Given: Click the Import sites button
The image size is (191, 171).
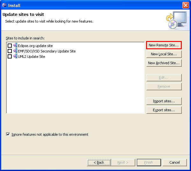Looking at the screenshot, I should pyautogui.click(x=164, y=101).
